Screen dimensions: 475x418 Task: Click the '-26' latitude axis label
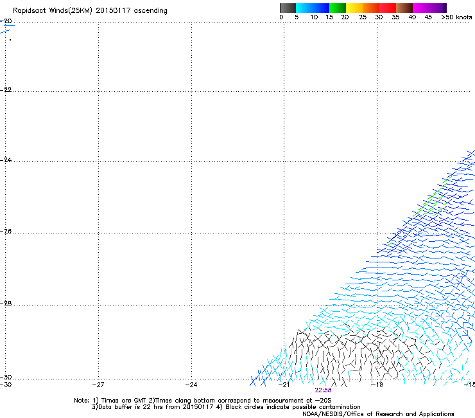pyautogui.click(x=6, y=232)
